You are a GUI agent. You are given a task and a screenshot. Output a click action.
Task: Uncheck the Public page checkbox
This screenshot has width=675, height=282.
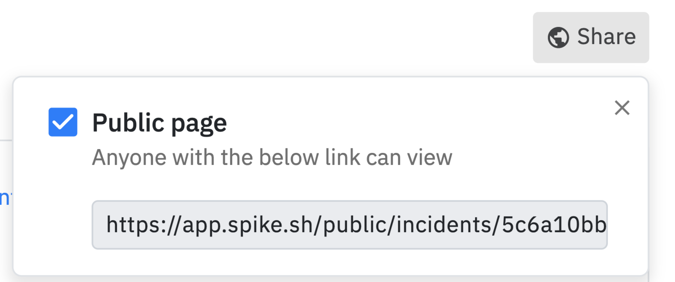(x=63, y=122)
